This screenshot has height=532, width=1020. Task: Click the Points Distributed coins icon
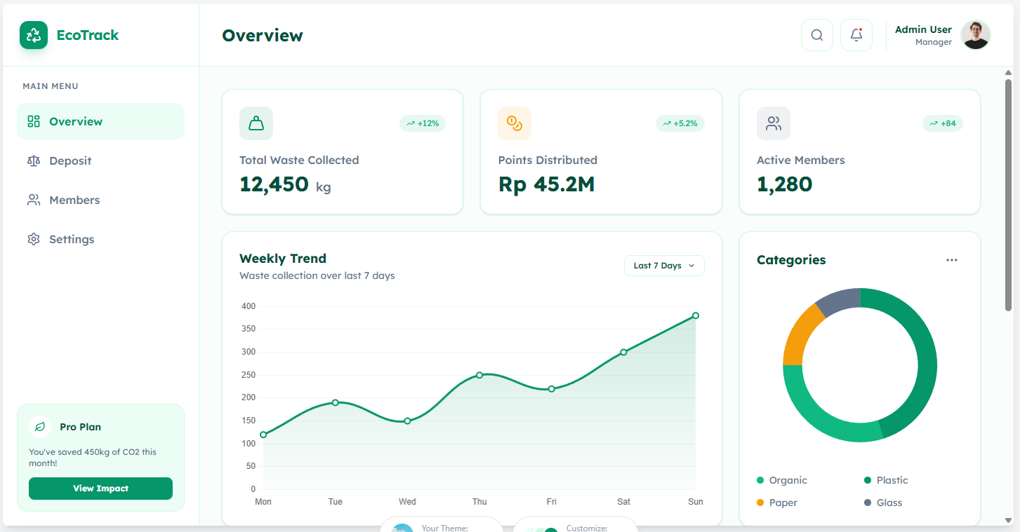[515, 123]
